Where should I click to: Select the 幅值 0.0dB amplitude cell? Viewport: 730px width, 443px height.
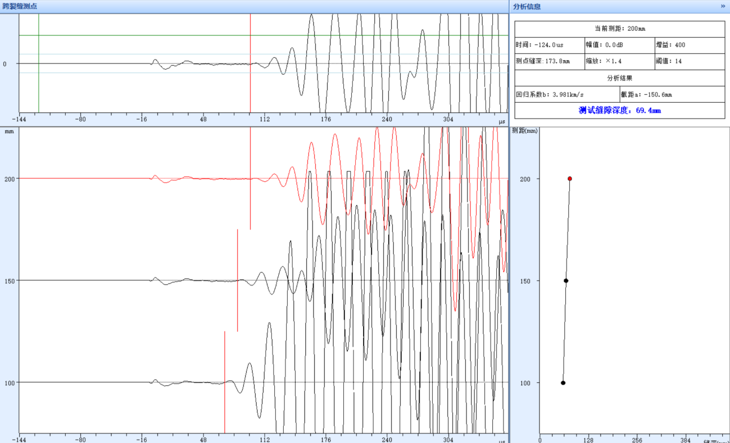pos(619,45)
